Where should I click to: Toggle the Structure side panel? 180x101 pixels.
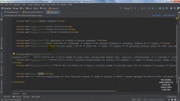(x=1, y=57)
